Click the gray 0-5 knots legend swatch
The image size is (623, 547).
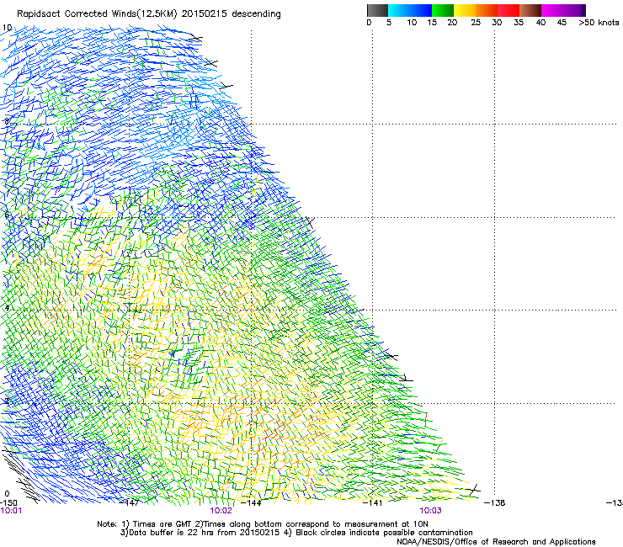[x=377, y=10]
